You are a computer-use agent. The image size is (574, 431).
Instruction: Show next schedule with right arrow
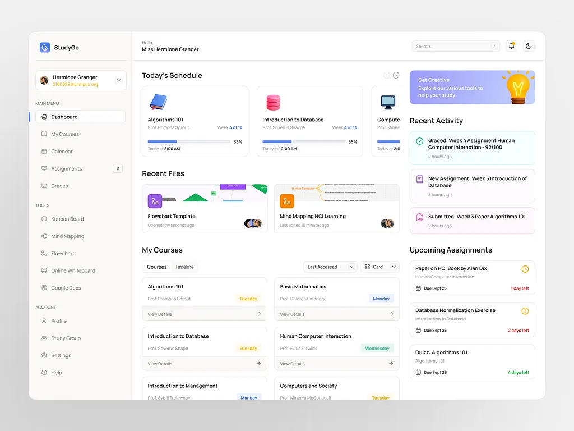396,75
